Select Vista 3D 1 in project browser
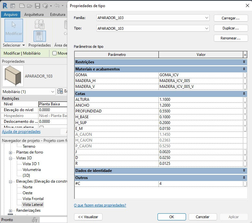The image size is (252, 223). 31,164
